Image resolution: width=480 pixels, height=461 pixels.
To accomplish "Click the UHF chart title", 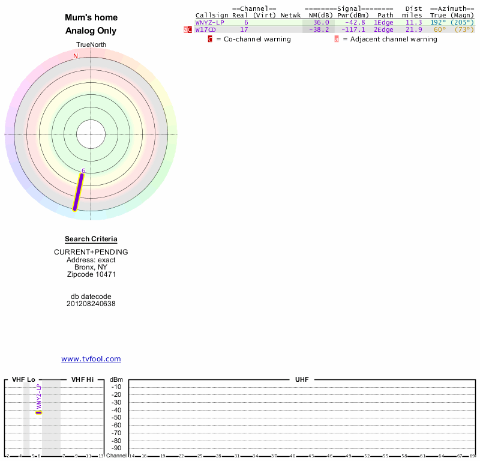I will tap(301, 380).
